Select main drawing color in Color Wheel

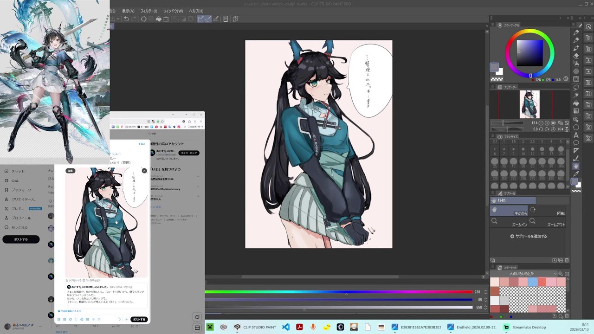pos(494,67)
